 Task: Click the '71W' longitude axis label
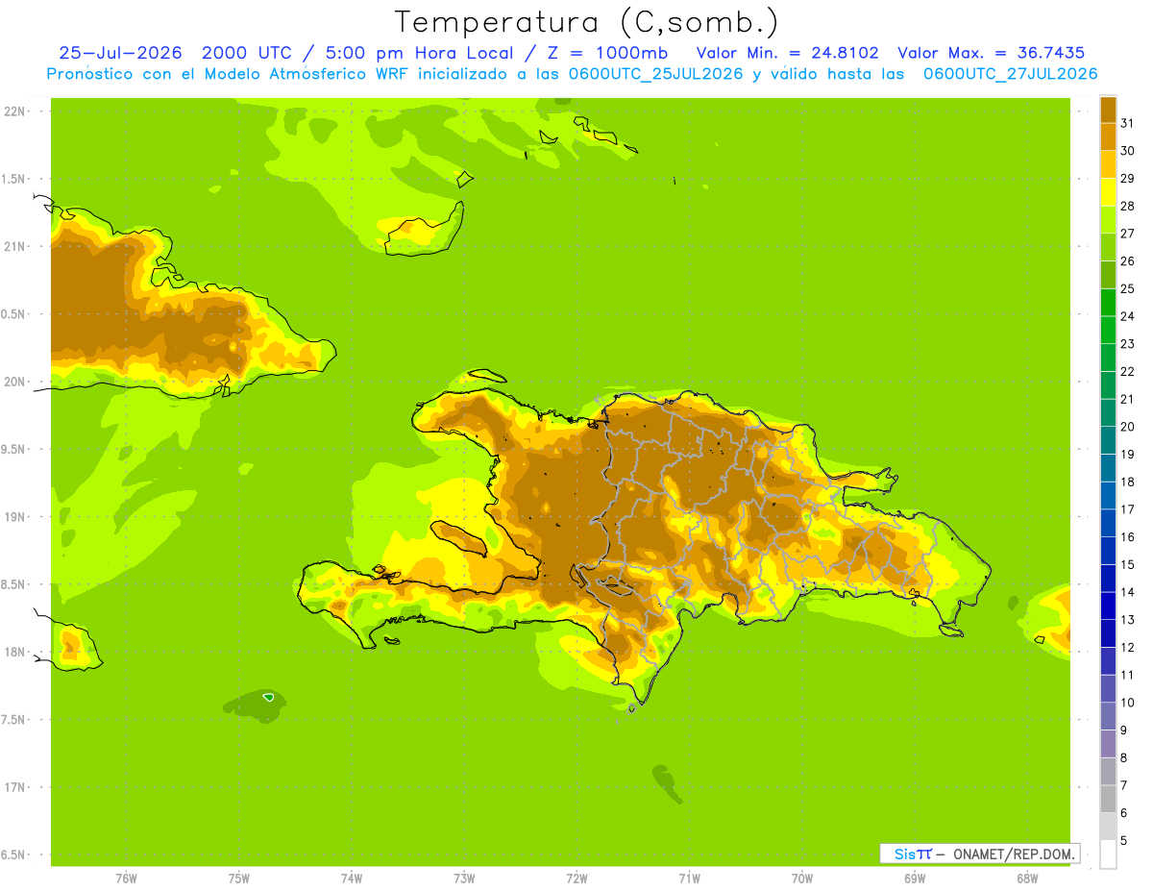point(689,879)
